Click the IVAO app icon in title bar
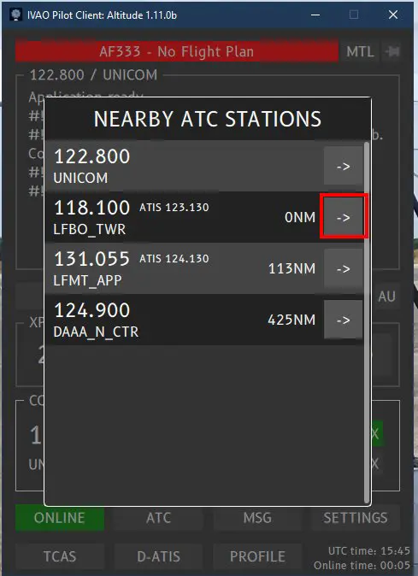Image resolution: width=418 pixels, height=576 pixels. click(x=15, y=15)
